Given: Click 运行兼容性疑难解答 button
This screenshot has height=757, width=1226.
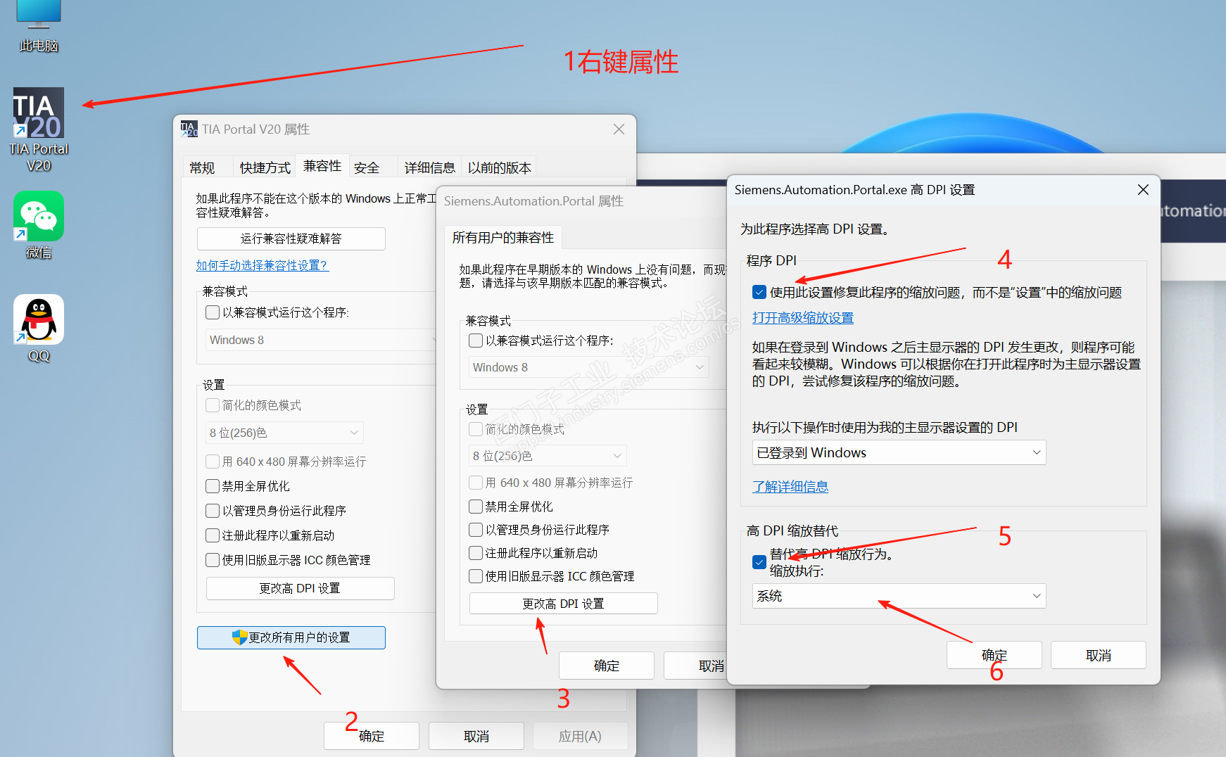Looking at the screenshot, I should (291, 238).
